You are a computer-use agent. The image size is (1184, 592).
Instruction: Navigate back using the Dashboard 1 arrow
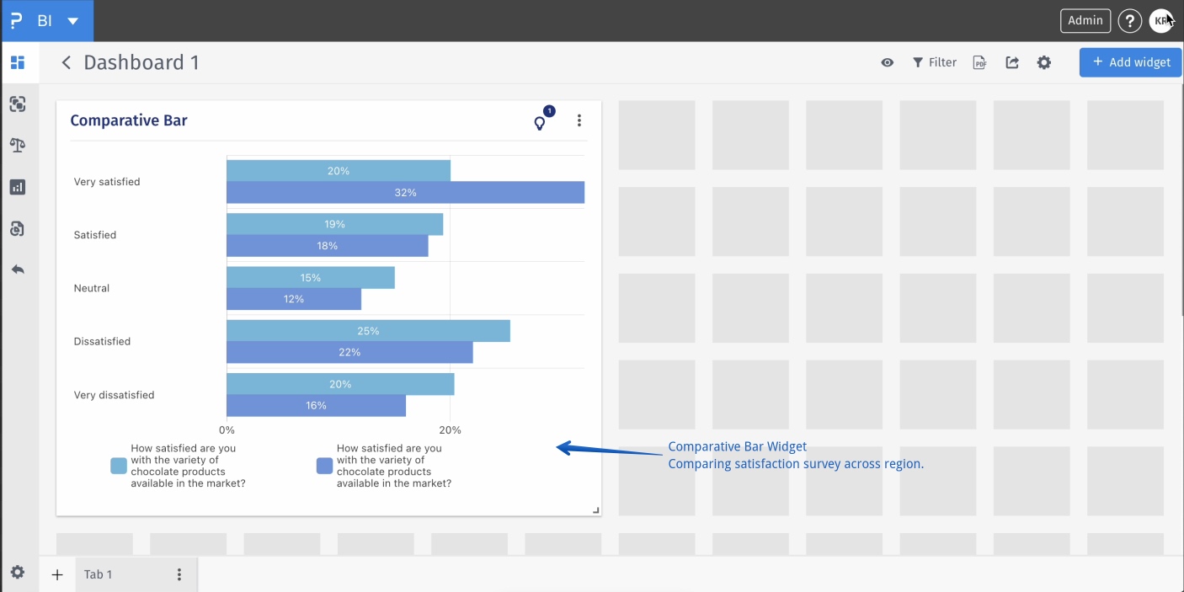click(66, 62)
